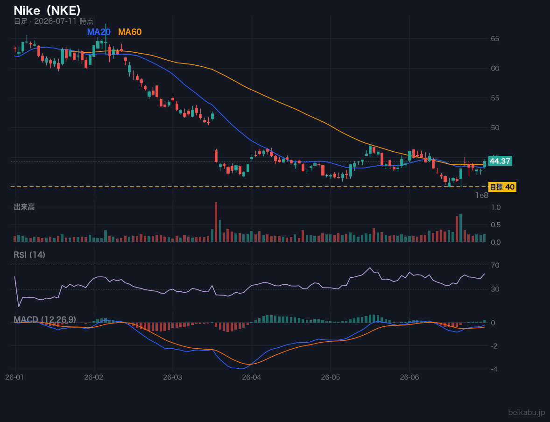Click the 26-02 date axis label

94,378
